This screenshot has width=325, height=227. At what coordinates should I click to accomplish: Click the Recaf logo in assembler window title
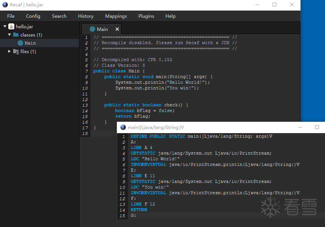click(x=123, y=127)
